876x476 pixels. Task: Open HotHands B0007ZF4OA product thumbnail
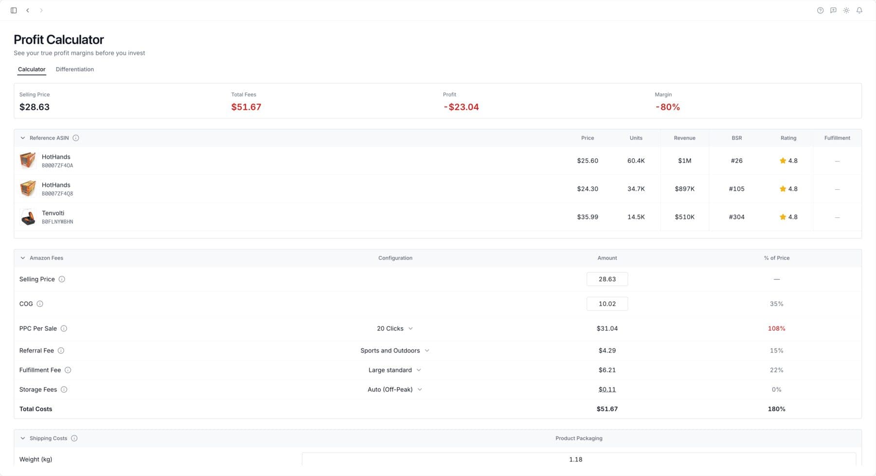(x=28, y=160)
